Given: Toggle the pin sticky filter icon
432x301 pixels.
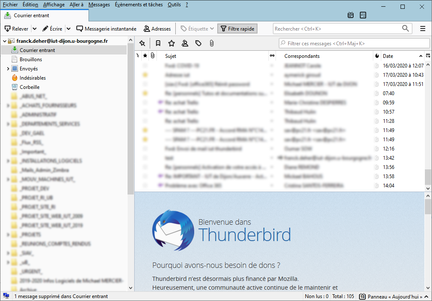Looking at the screenshot, I should pos(143,43).
